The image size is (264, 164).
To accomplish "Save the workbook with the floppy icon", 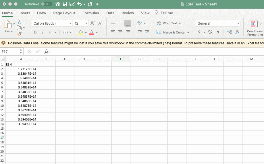I will tap(65, 4).
